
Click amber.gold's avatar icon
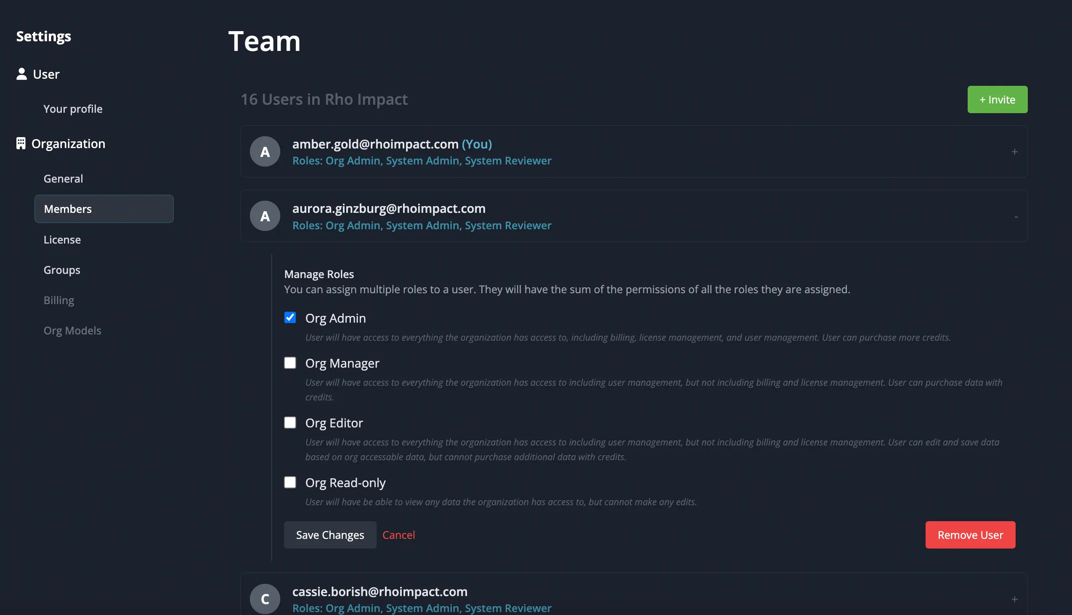[x=265, y=151]
